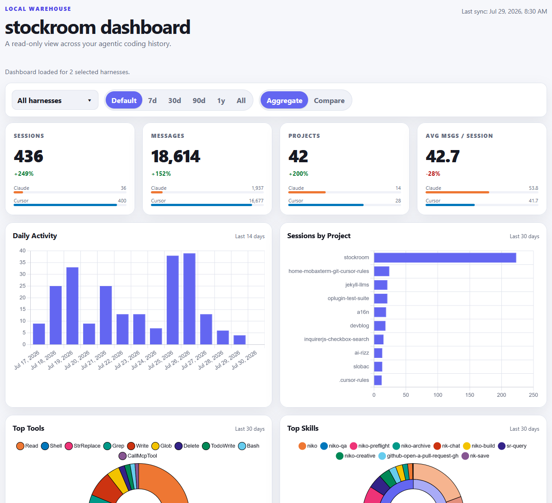Open the All harnesses dropdown
This screenshot has width=552, height=503.
55,100
